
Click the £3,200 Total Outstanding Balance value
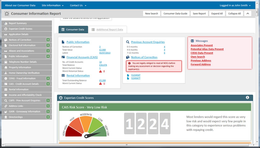[x=102, y=80]
